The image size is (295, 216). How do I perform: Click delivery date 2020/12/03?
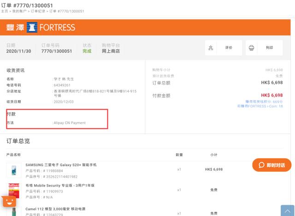(64, 102)
